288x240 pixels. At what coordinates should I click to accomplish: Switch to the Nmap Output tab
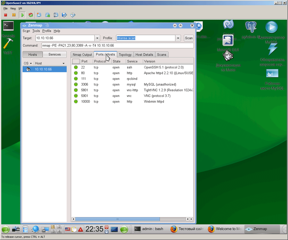pos(82,54)
